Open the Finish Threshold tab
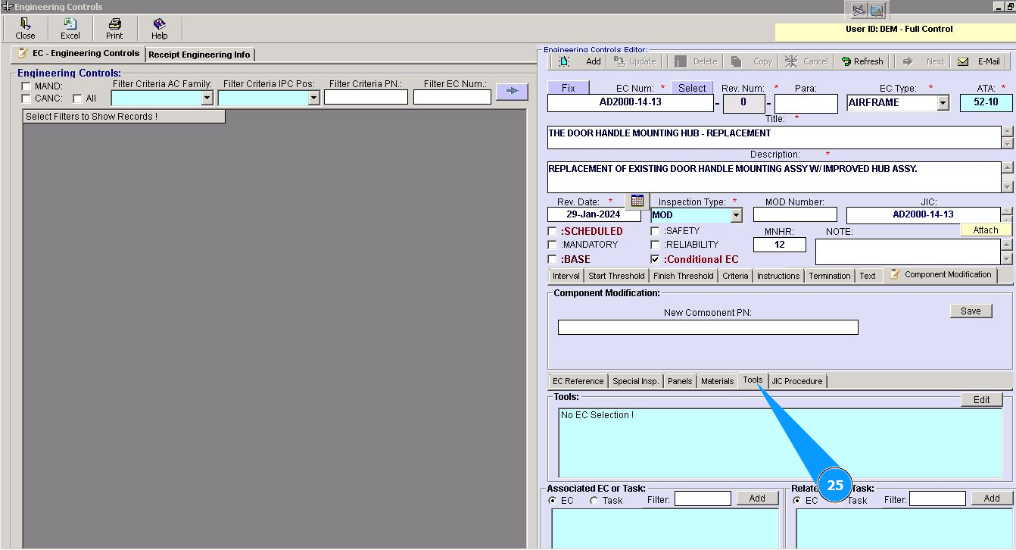The height and width of the screenshot is (550, 1016). pyautogui.click(x=684, y=276)
